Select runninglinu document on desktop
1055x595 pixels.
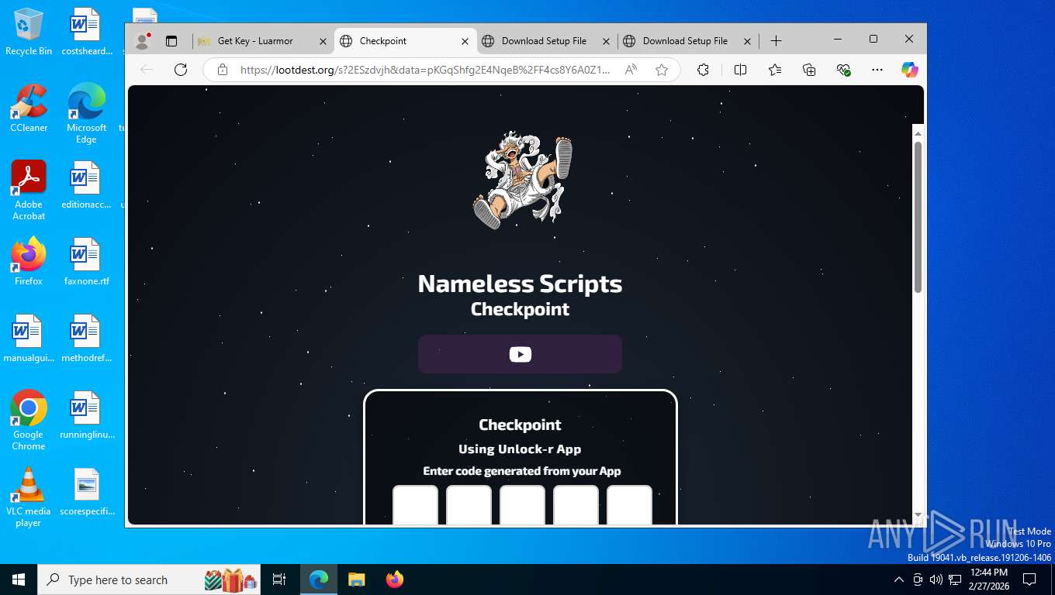pyautogui.click(x=86, y=415)
